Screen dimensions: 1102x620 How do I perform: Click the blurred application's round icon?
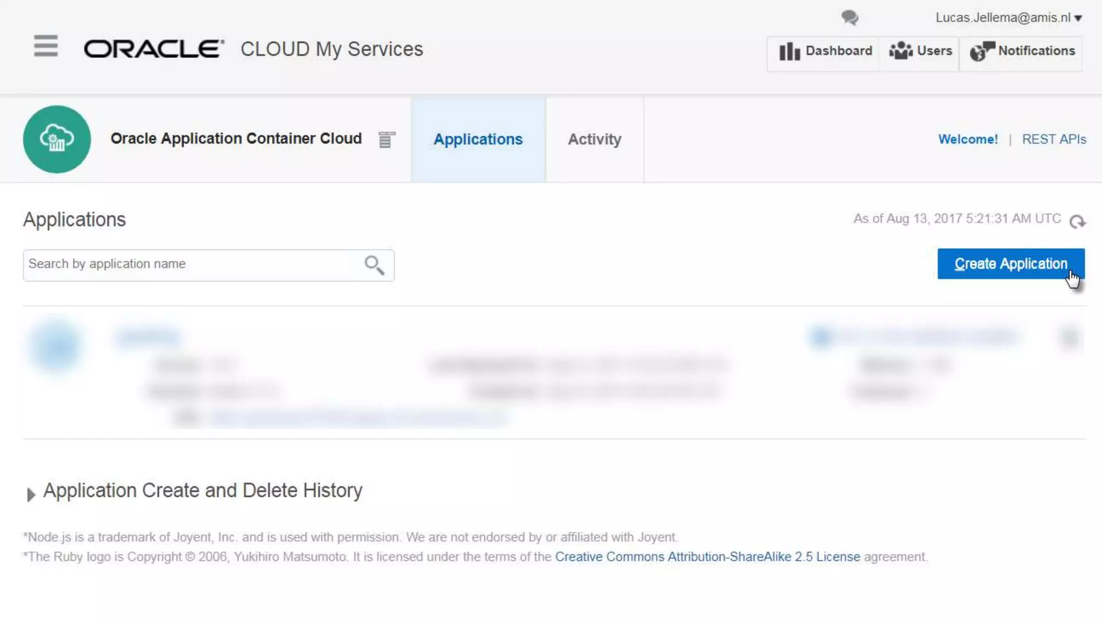point(56,345)
